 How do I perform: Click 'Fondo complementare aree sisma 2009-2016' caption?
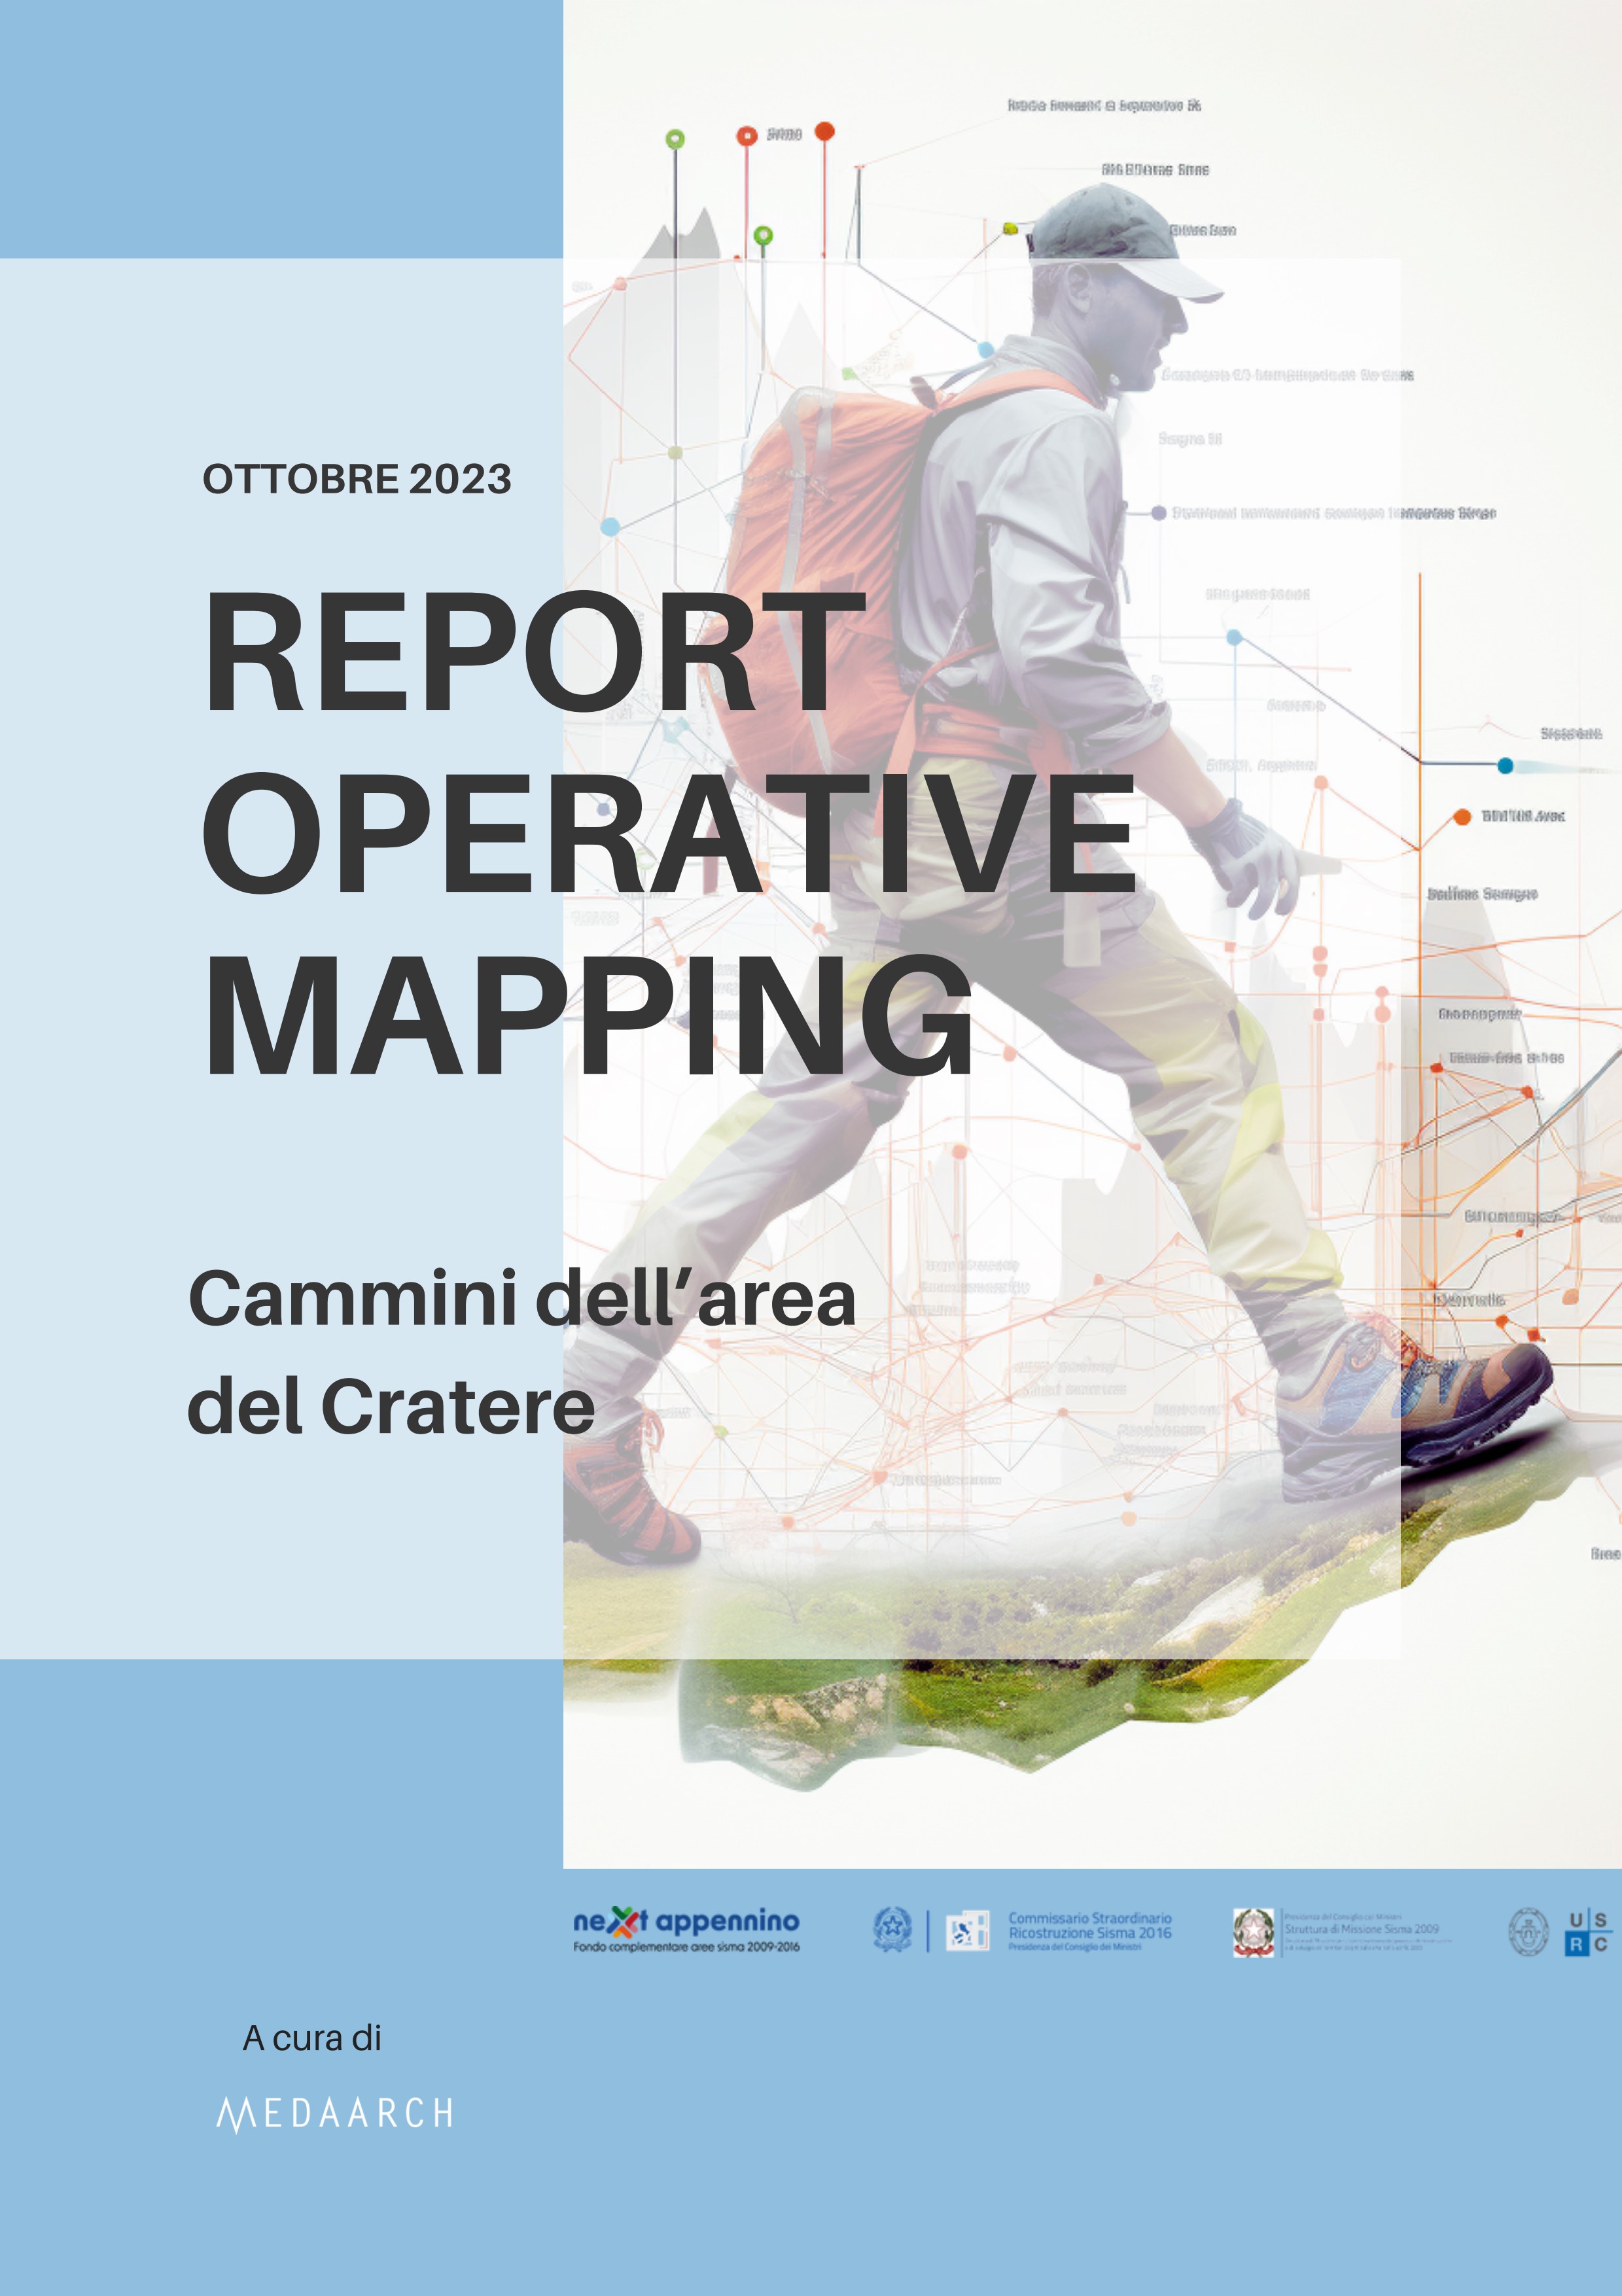click(x=686, y=1947)
